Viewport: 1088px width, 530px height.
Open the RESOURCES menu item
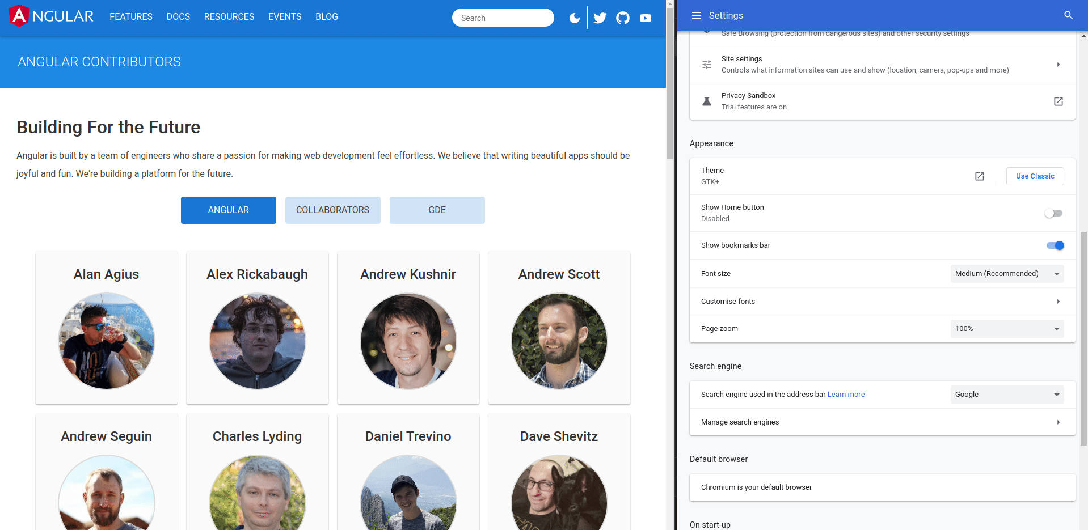[229, 17]
